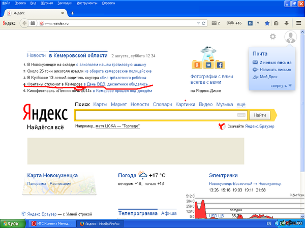The width and height of the screenshot is (305, 228).
Task: Collapse the Почта panel via 'свернуть'
Action: pyautogui.click(x=279, y=86)
